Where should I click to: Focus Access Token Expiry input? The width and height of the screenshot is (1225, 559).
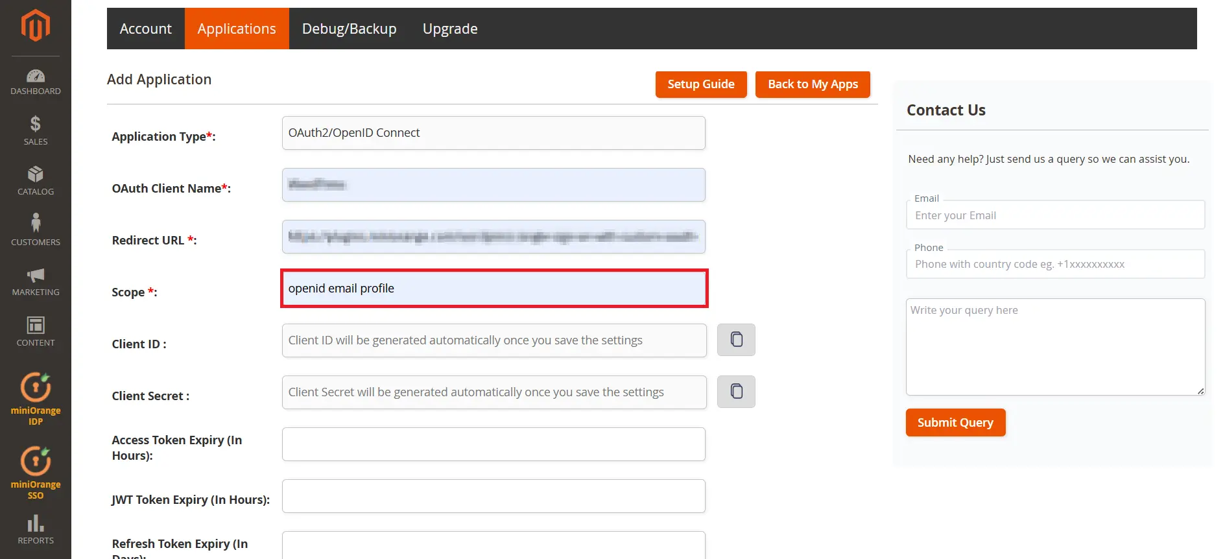494,444
